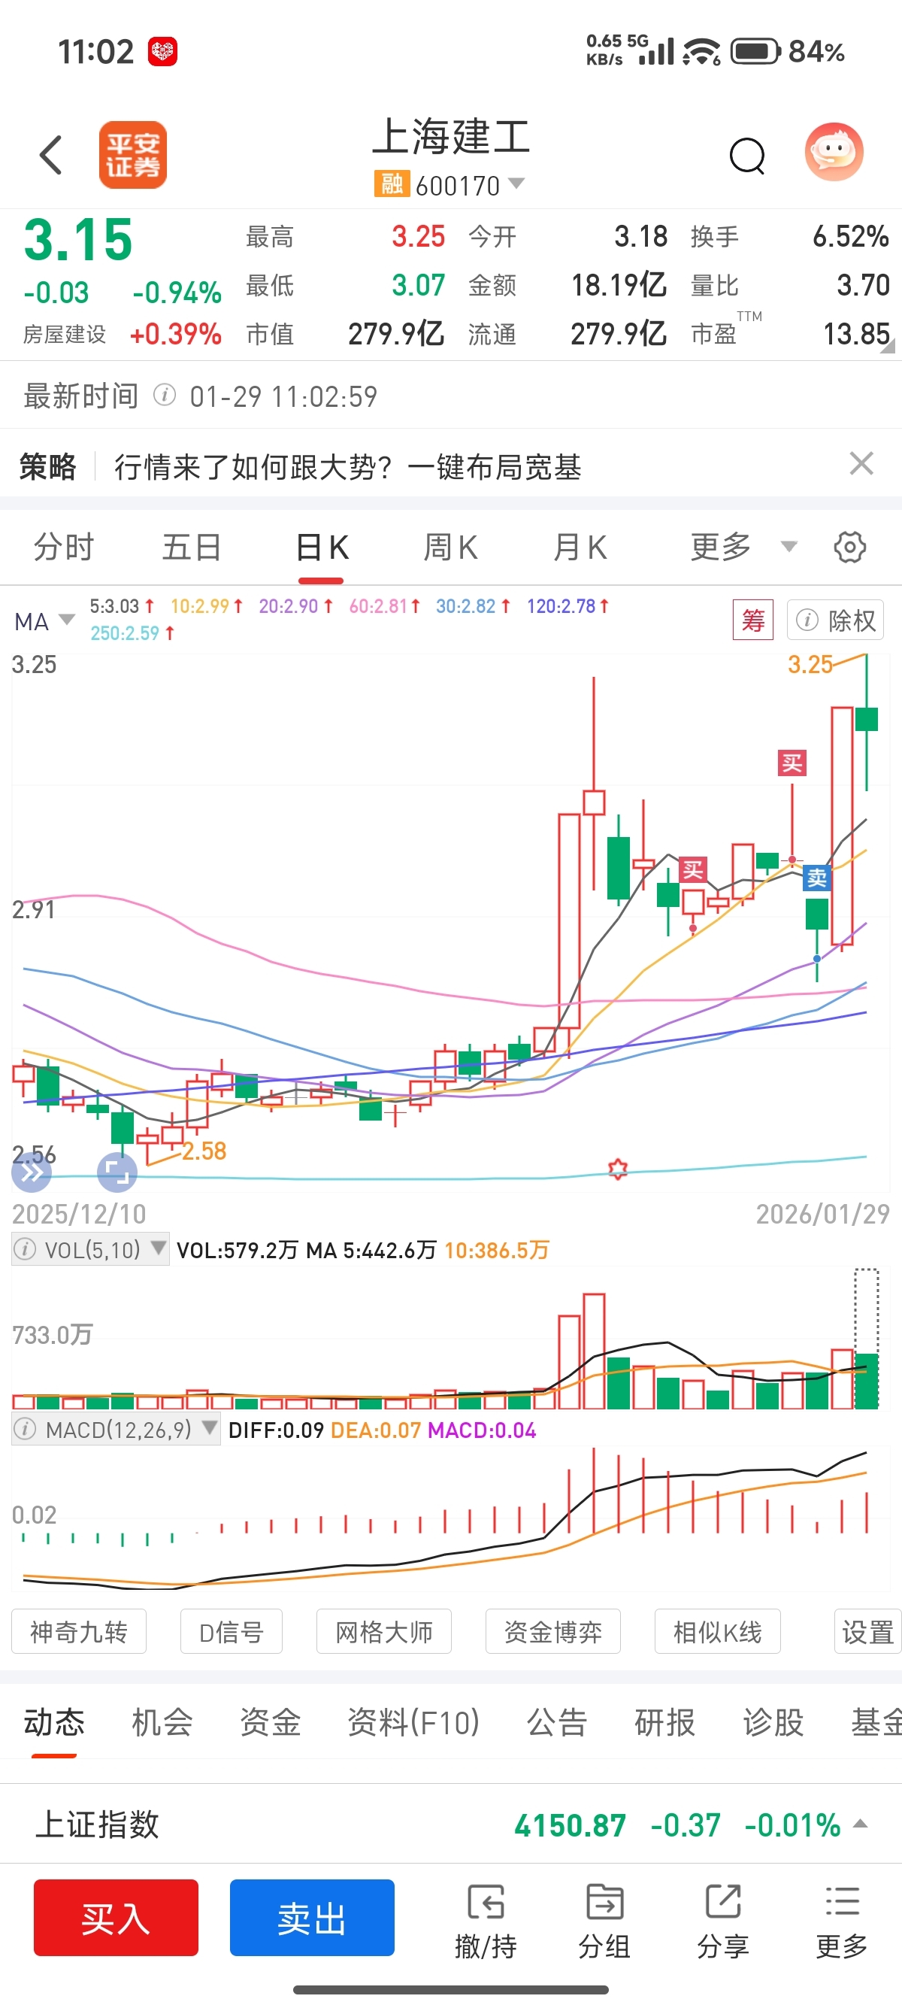The width and height of the screenshot is (902, 2008).
Task: Switch to 月K chart tab
Action: pos(580,547)
